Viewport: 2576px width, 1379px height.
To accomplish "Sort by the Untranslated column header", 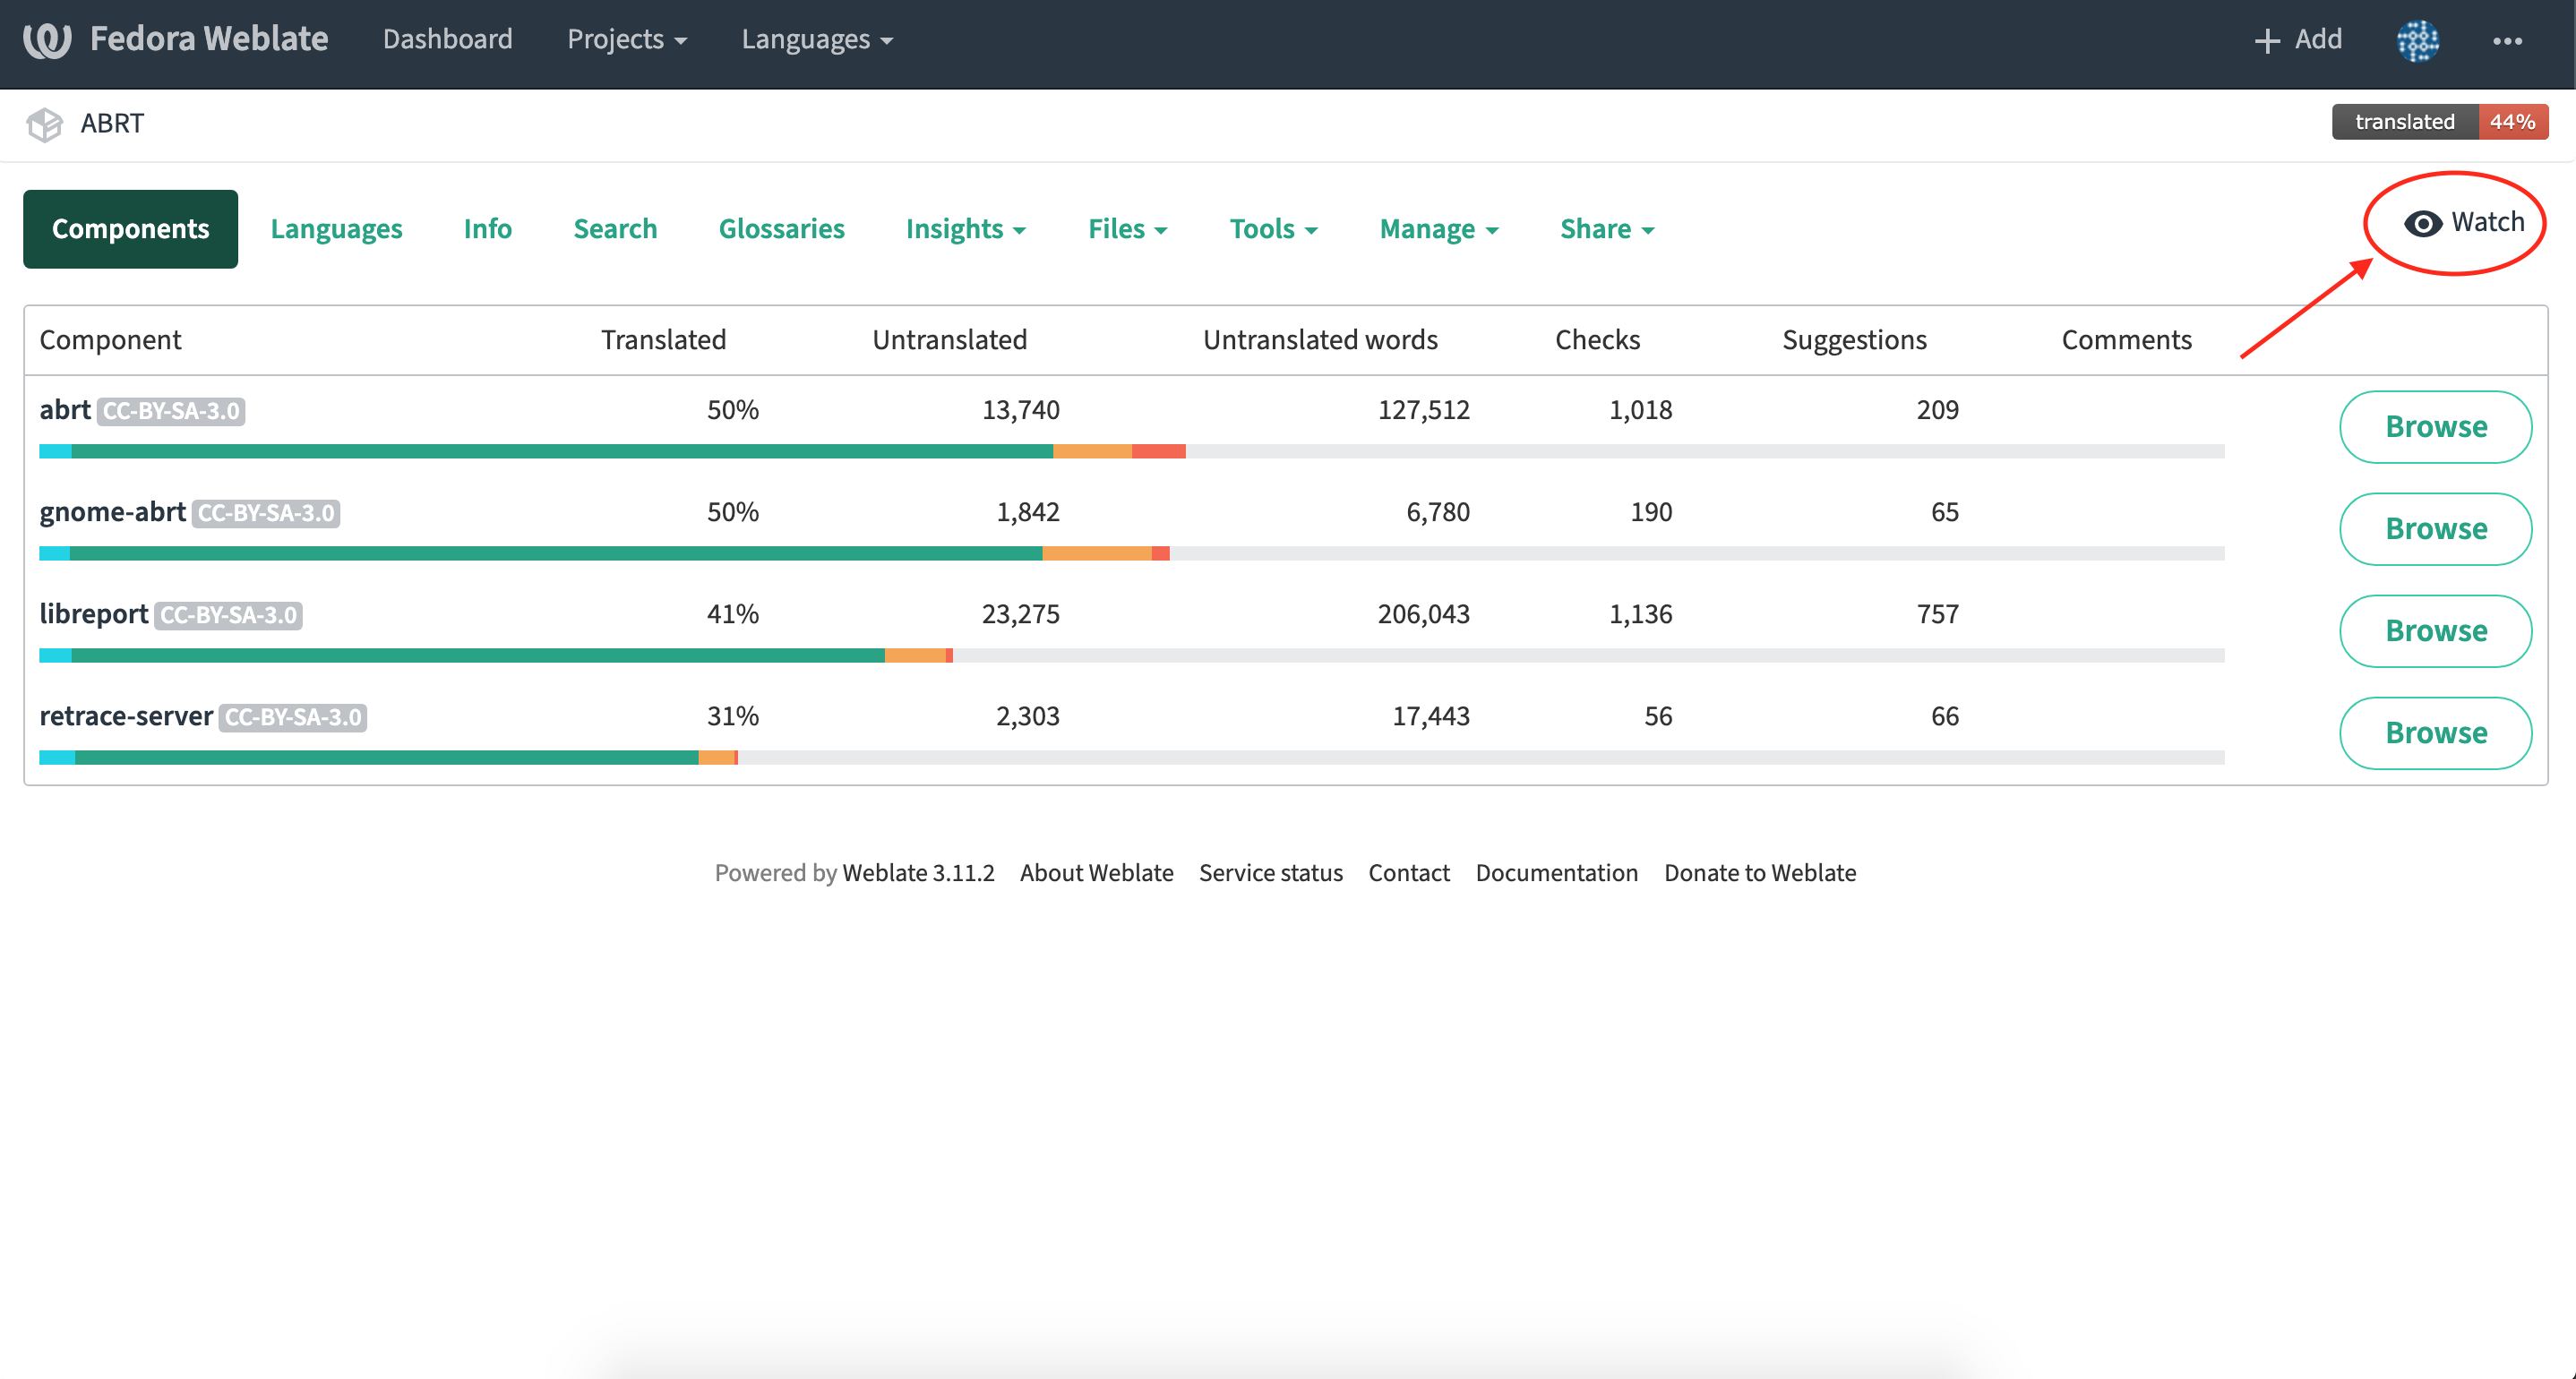I will tap(949, 340).
